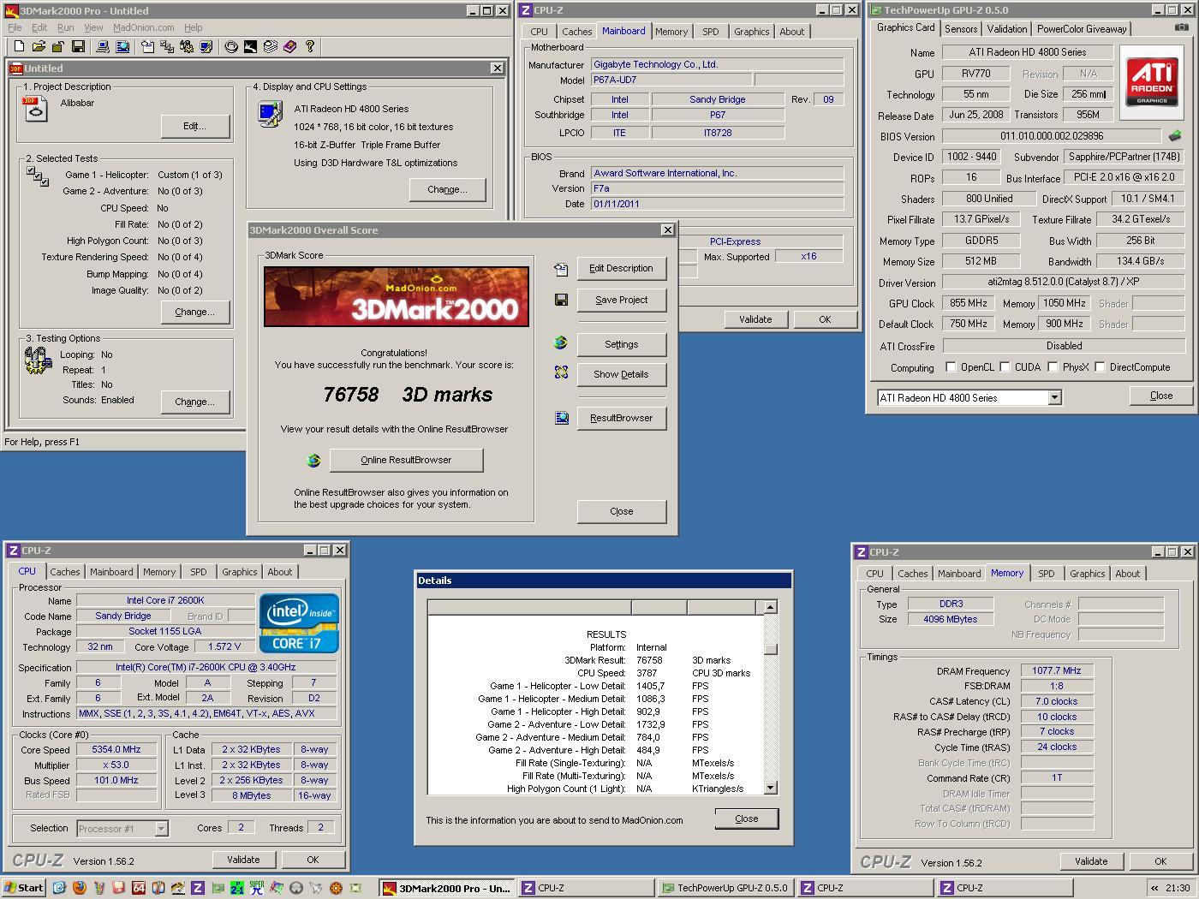Click the ResultBrowser button
Image resolution: width=1199 pixels, height=899 pixels.
coord(621,418)
